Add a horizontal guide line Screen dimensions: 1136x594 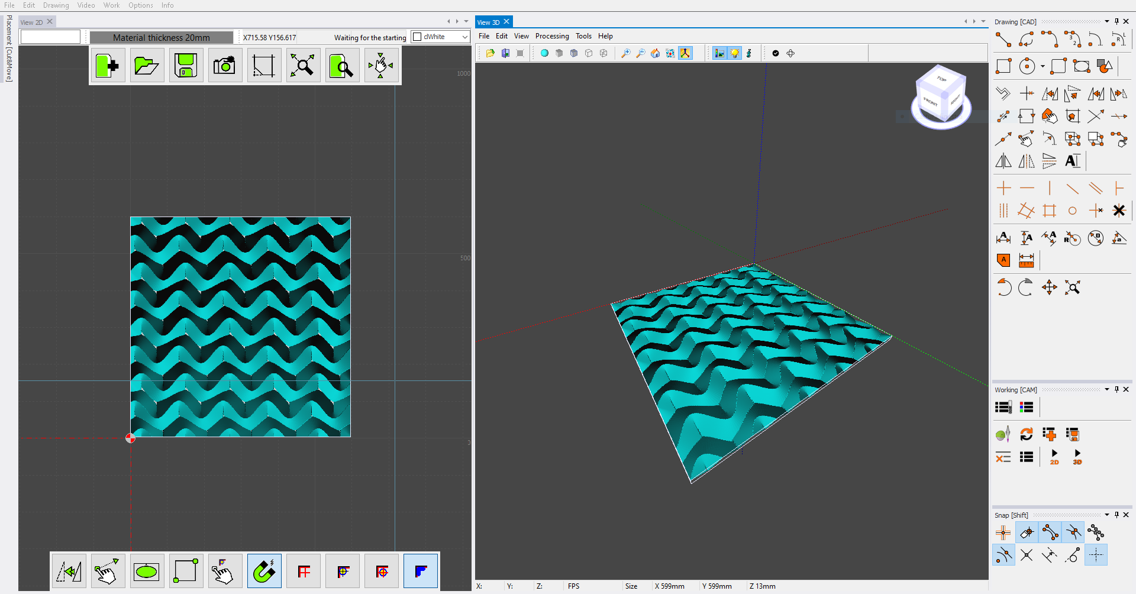tap(1027, 188)
